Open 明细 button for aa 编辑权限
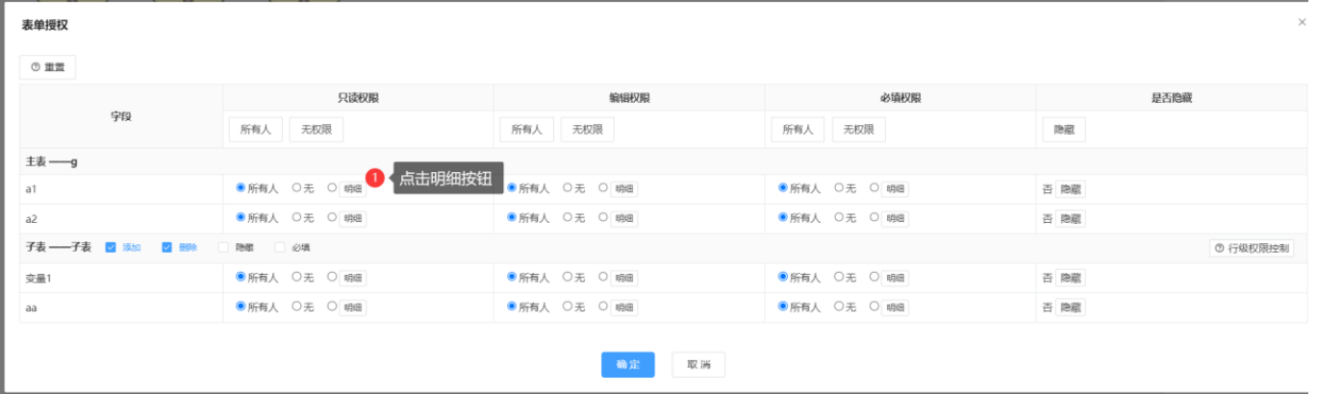The width and height of the screenshot is (1317, 394). tap(624, 308)
